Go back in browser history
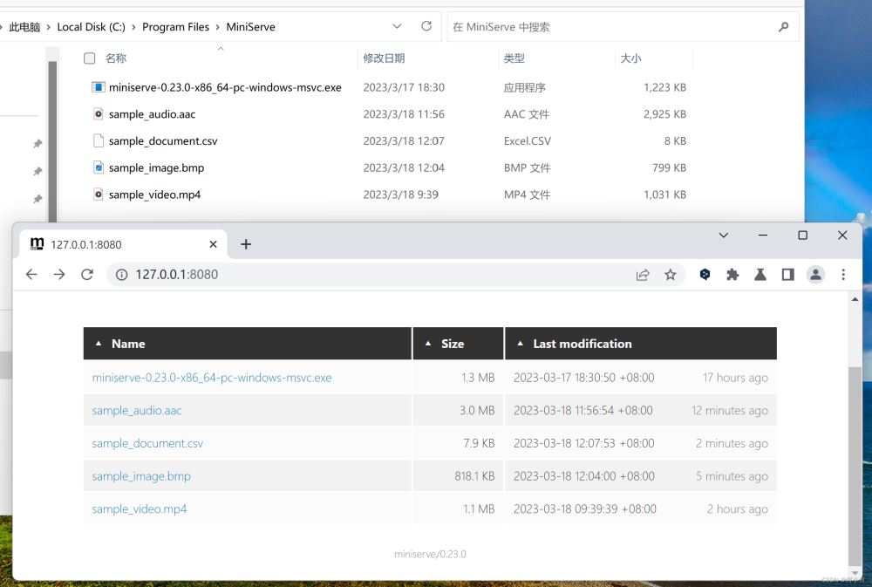The height and width of the screenshot is (587, 872). (31, 275)
